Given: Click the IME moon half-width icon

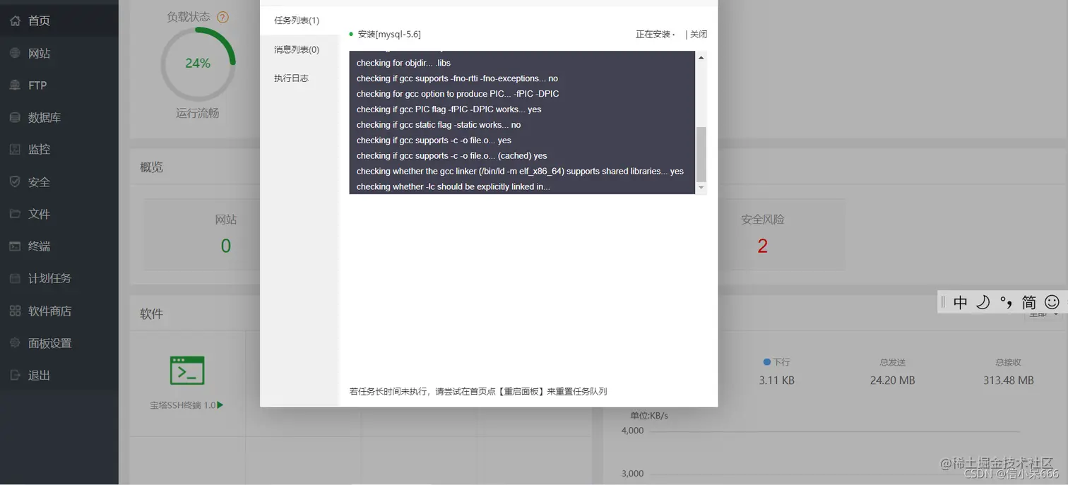Looking at the screenshot, I should click(x=983, y=302).
